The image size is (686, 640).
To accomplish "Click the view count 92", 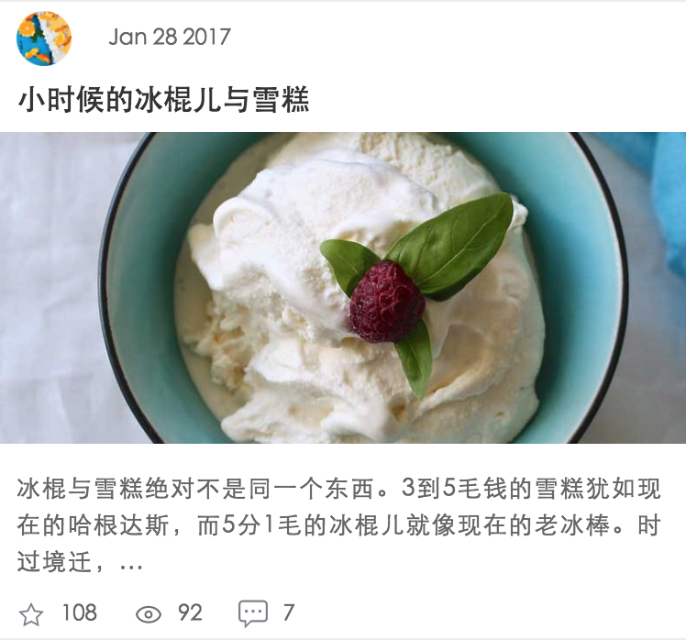I will coord(190,612).
